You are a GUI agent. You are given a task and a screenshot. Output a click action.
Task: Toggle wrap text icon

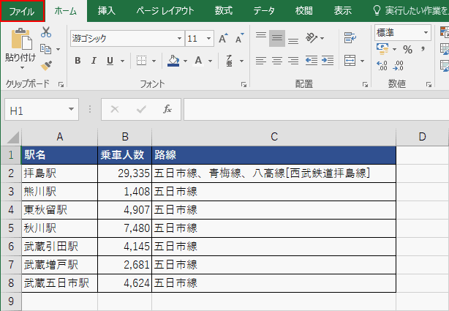[x=350, y=37]
